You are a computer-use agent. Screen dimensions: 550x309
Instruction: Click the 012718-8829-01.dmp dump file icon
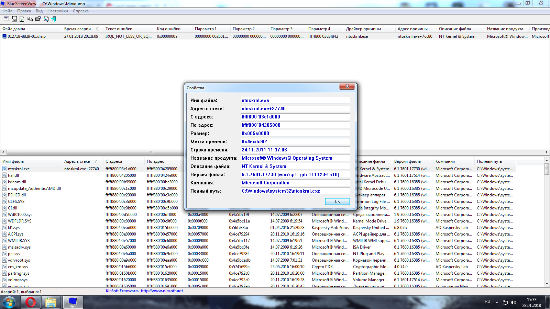(x=4, y=36)
